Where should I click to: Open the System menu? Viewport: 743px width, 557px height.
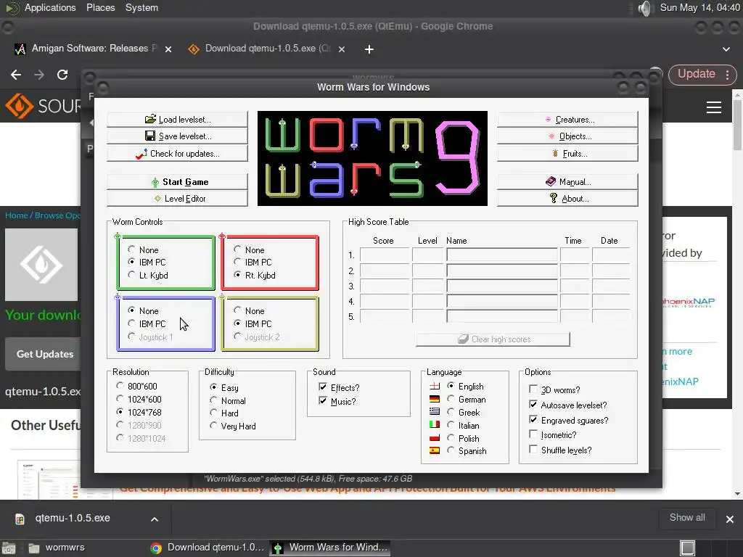tap(141, 7)
